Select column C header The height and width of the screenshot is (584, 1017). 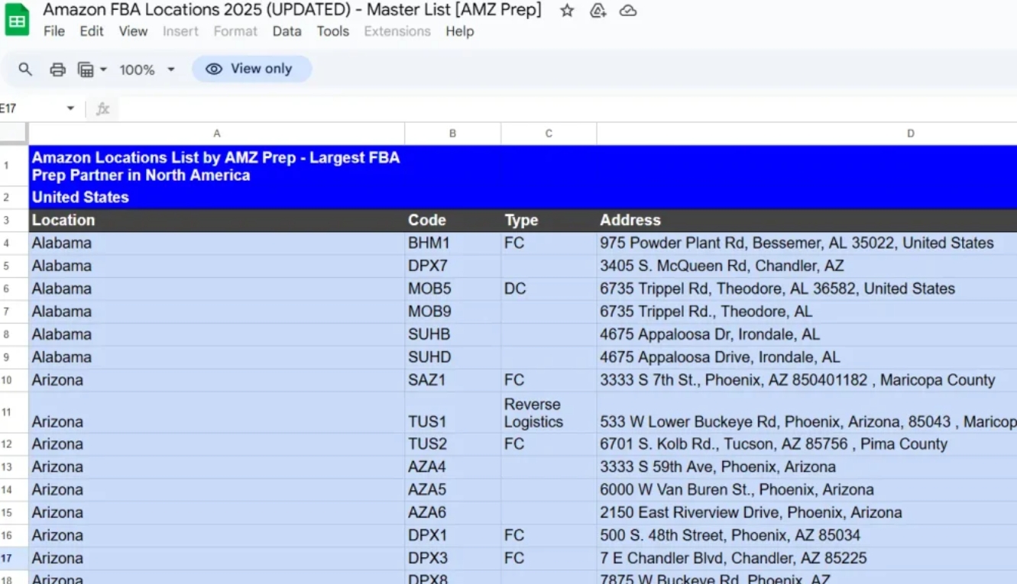[549, 134]
